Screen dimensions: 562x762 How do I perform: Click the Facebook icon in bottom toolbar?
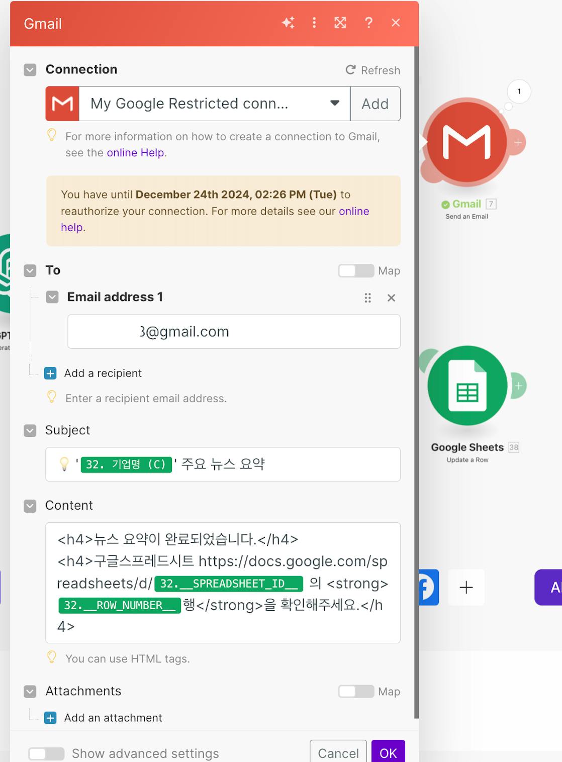pyautogui.click(x=429, y=587)
